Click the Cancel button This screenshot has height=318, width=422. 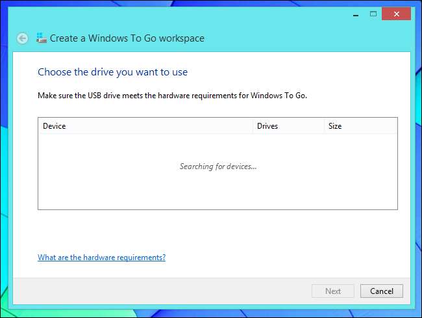tap(381, 291)
